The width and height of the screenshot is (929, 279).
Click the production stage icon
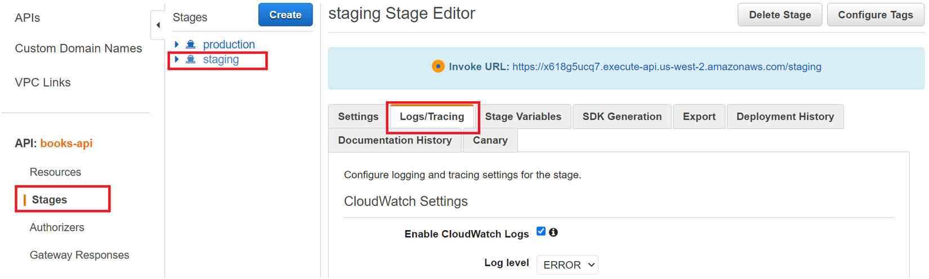tap(191, 44)
